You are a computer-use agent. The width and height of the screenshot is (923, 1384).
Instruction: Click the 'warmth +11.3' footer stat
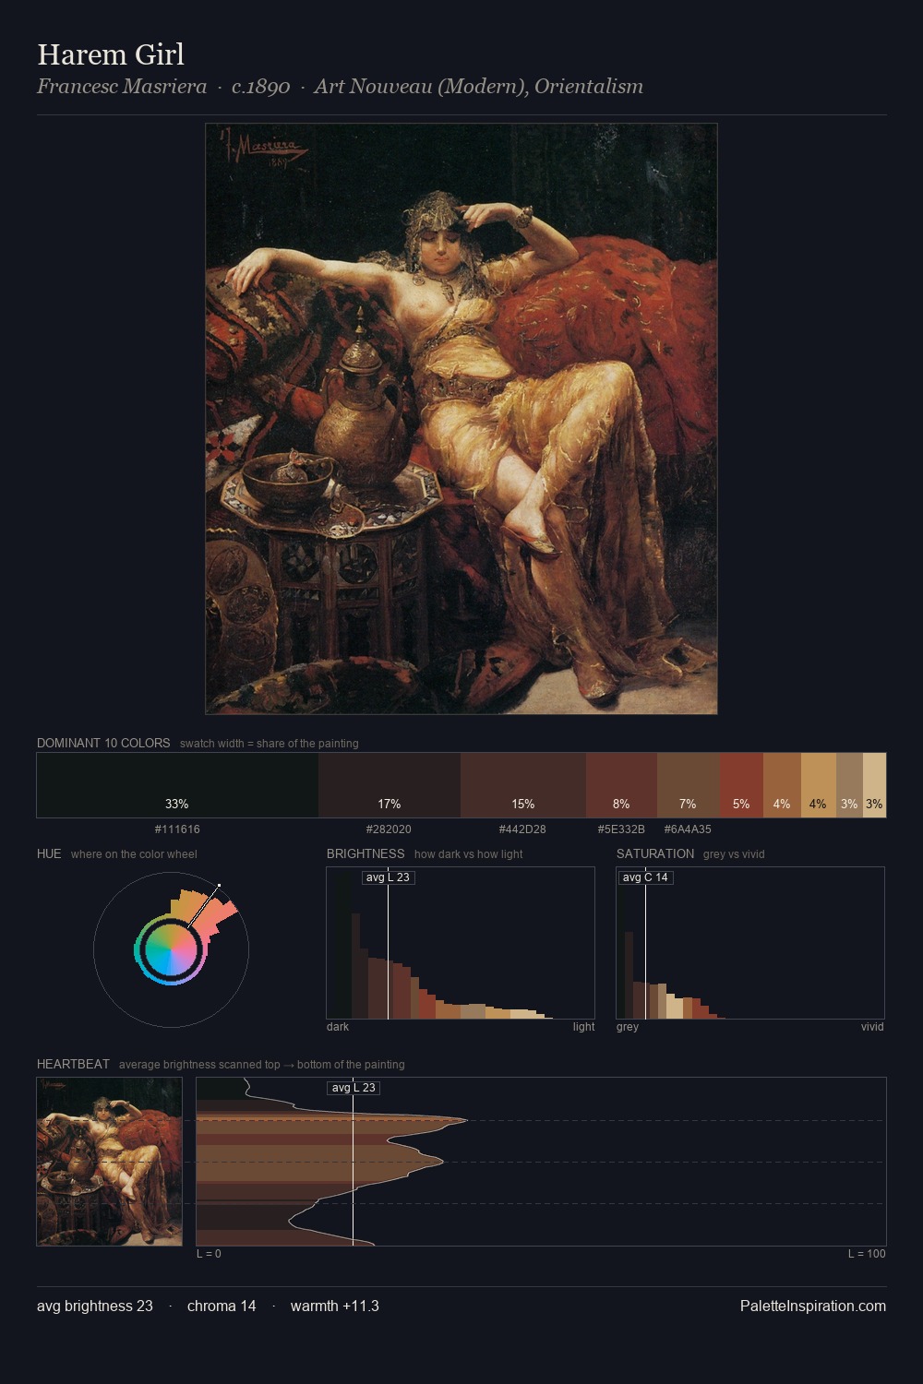[x=335, y=1306]
